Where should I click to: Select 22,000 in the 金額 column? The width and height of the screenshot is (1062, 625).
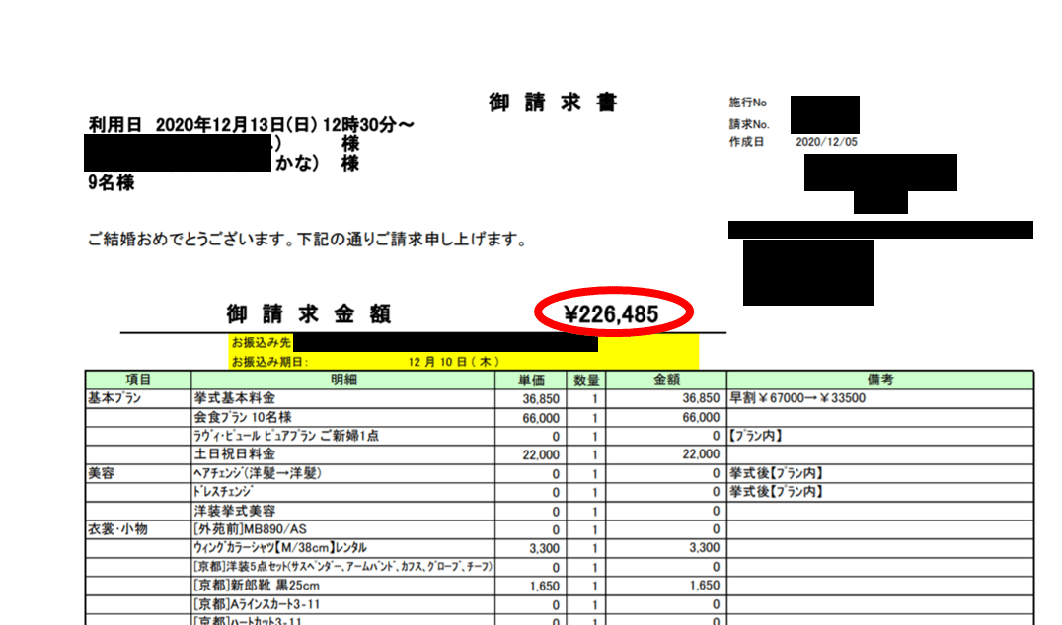(x=701, y=455)
